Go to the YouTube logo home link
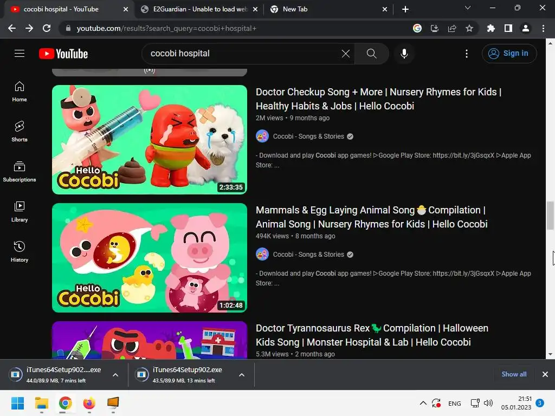The width and height of the screenshot is (555, 416). click(63, 54)
